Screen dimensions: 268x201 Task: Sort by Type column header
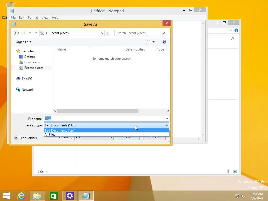coord(160,49)
